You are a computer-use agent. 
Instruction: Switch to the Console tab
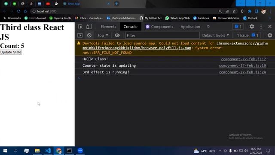point(131,27)
